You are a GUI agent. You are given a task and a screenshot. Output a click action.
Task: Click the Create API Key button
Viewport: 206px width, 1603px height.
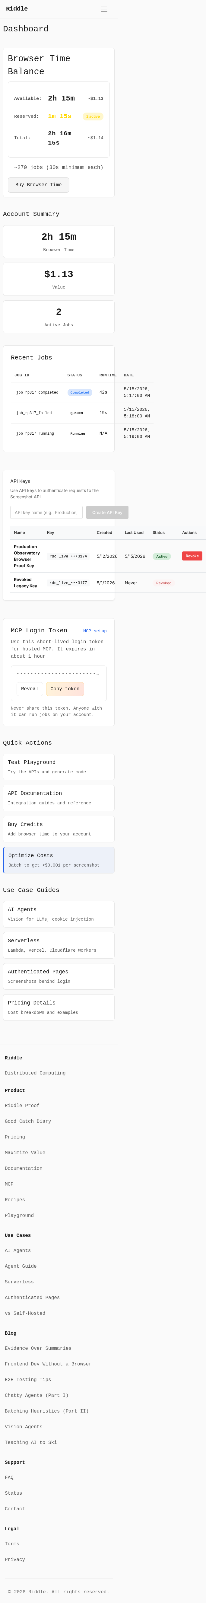107,512
